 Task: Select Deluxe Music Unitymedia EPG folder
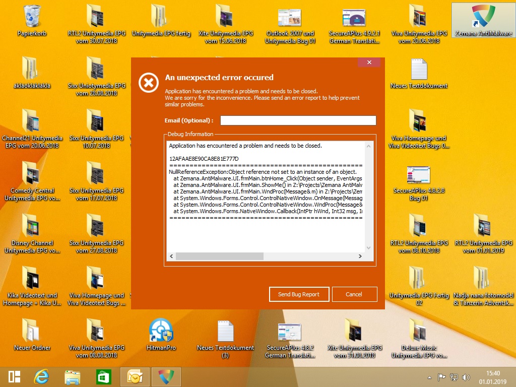click(419, 338)
